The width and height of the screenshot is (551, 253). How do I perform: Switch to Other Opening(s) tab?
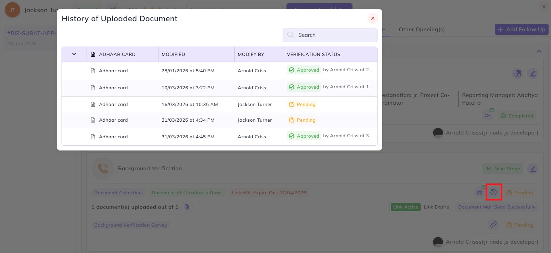click(x=422, y=30)
